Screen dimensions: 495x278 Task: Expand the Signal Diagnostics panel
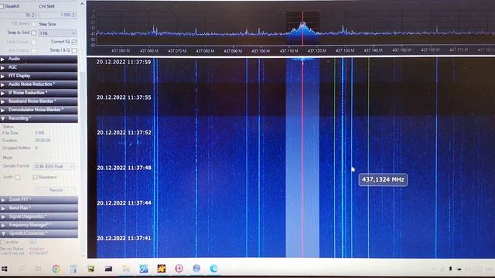point(39,216)
